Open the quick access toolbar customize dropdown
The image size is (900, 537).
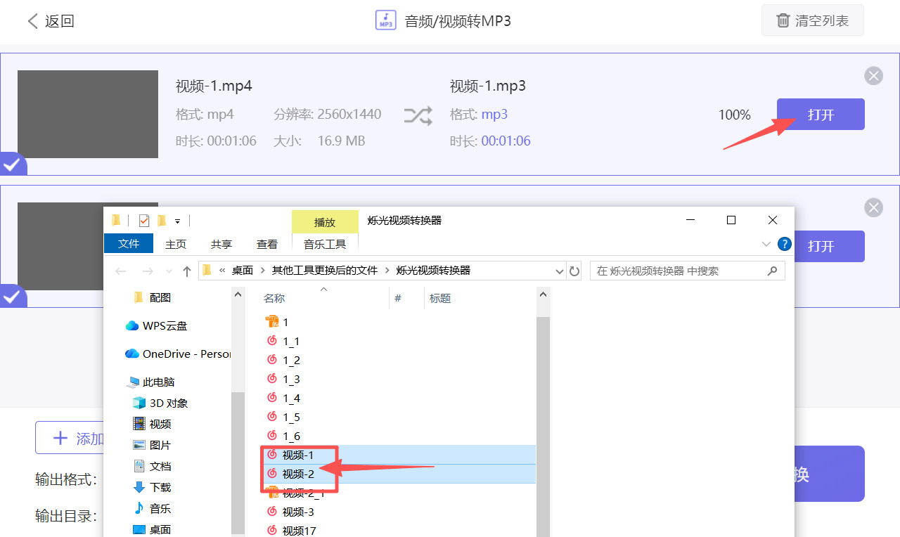178,221
